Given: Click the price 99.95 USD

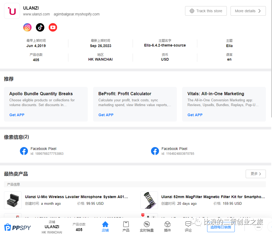Looking at the screenshot, I should coord(95,203).
